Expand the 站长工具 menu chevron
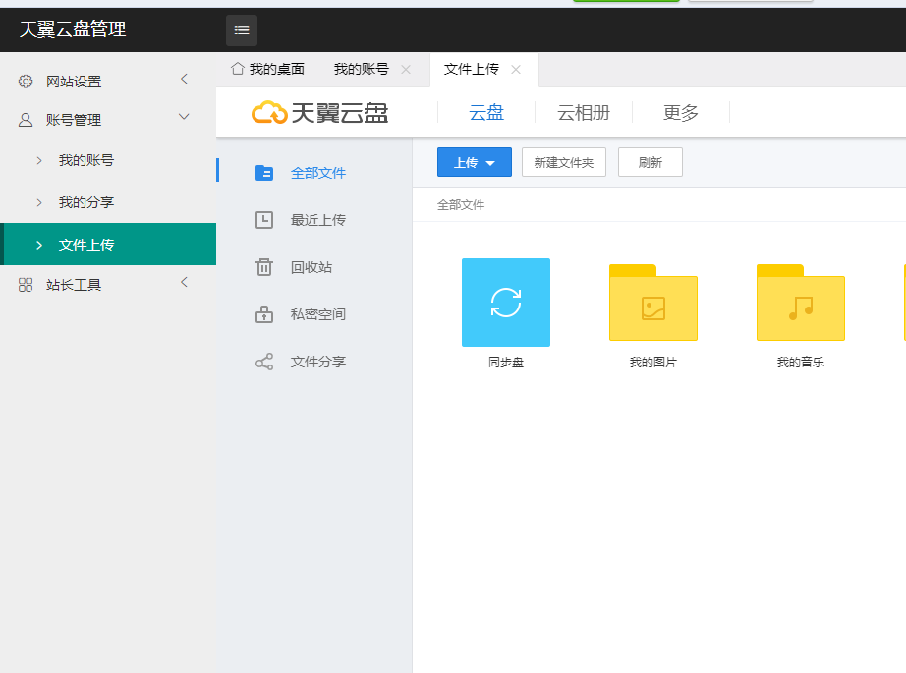 click(185, 282)
